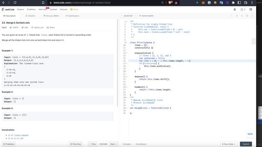The height and width of the screenshot is (147, 262).
Task: Click the LeetCode logo
Action: 8,9
